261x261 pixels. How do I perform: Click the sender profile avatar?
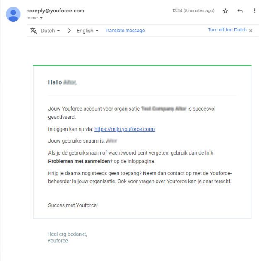tap(13, 14)
